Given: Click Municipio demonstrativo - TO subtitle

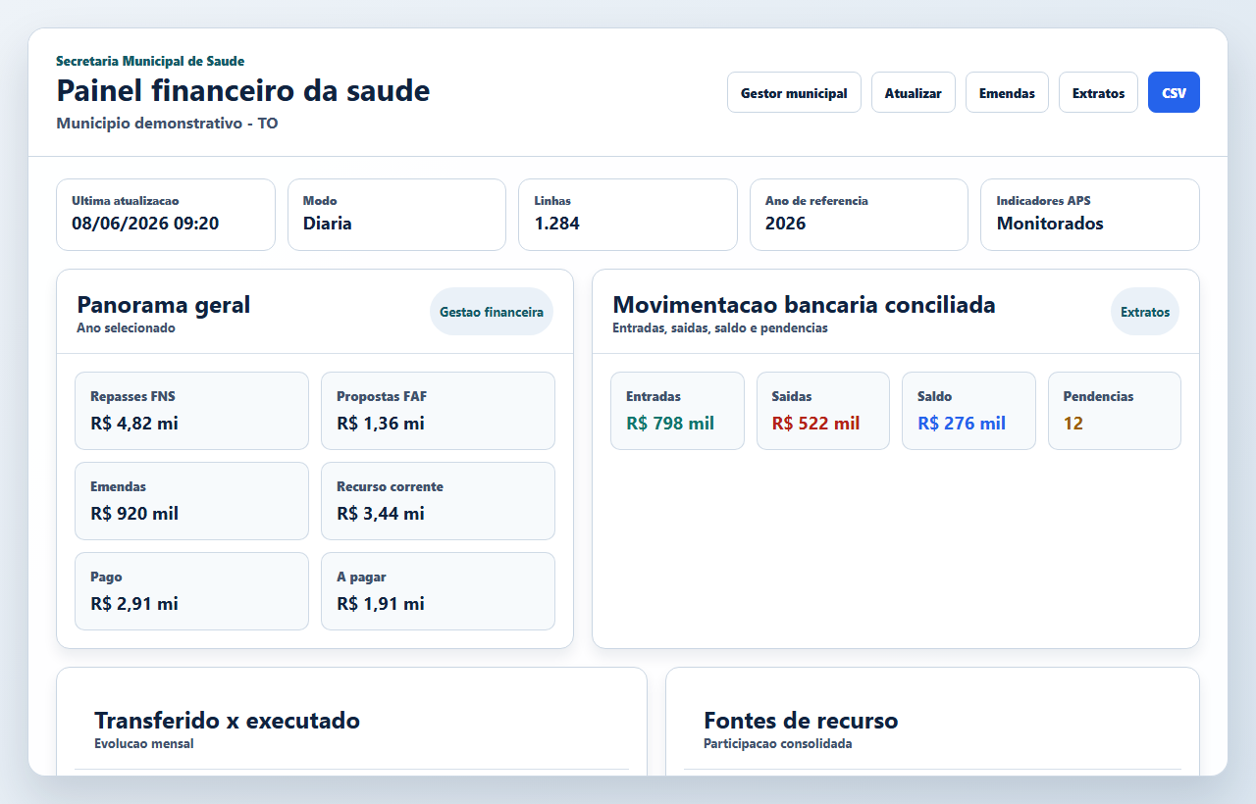Looking at the screenshot, I should [x=167, y=124].
